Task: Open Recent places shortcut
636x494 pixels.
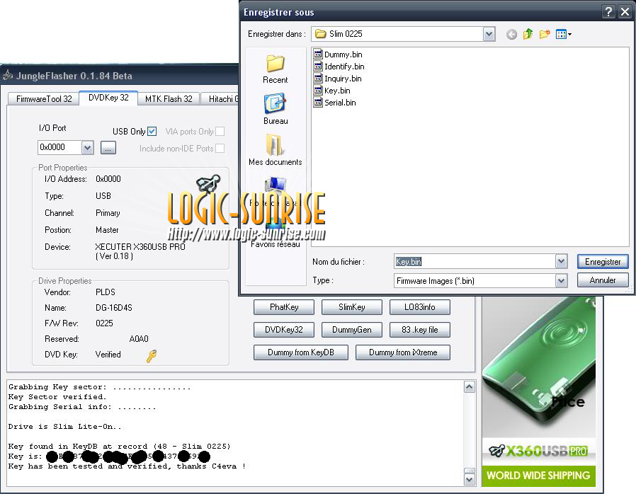Action: tap(276, 69)
